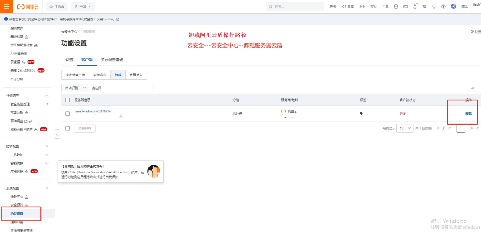The width and height of the screenshot is (481, 237).
Task: Click the 请选择 filter input
Action: click(121, 88)
